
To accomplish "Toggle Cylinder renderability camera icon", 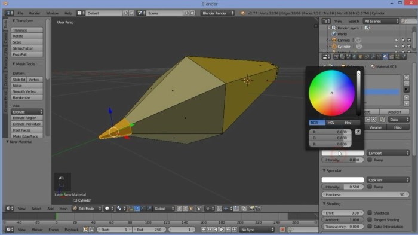I will 409,47.
